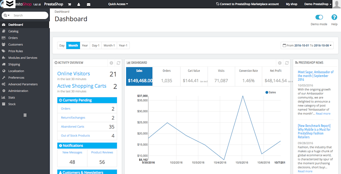
Task: Select the Year period tab
Action: pos(85,46)
